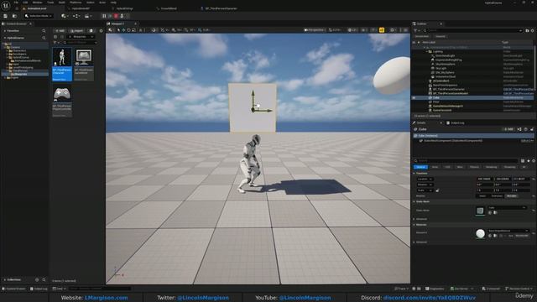Viewport: 537px width, 302px height.
Task: Open the Location type dropdown
Action: pyautogui.click(x=425, y=179)
